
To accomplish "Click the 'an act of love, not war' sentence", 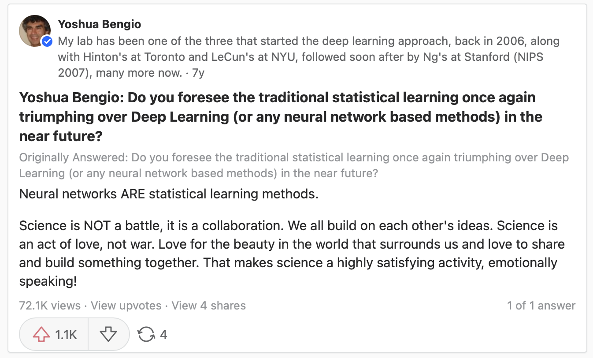I will click(94, 245).
